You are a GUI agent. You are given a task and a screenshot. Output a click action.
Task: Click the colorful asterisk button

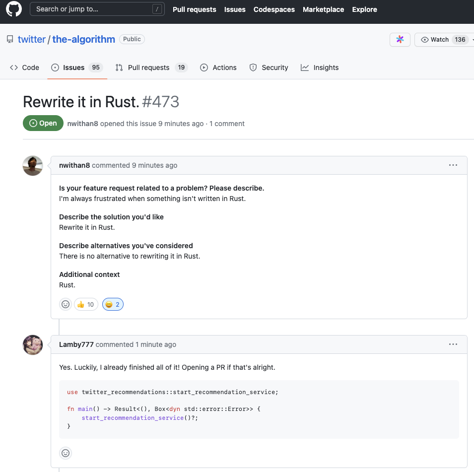click(400, 40)
